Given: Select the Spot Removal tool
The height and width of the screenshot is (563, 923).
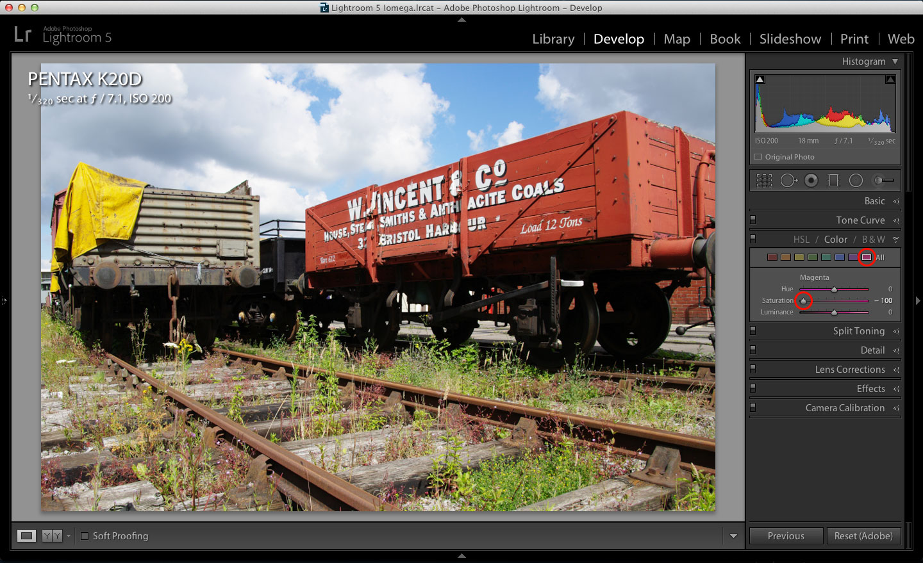Looking at the screenshot, I should point(788,181).
